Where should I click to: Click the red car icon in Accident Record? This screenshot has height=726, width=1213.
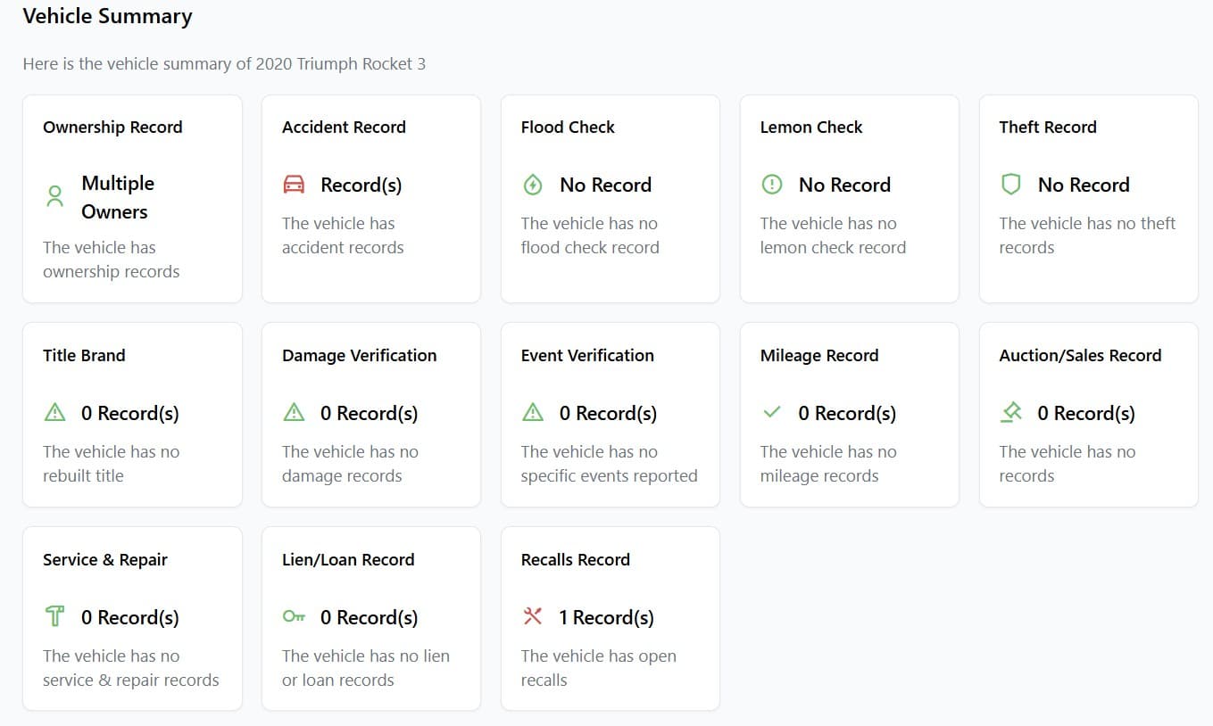(294, 185)
